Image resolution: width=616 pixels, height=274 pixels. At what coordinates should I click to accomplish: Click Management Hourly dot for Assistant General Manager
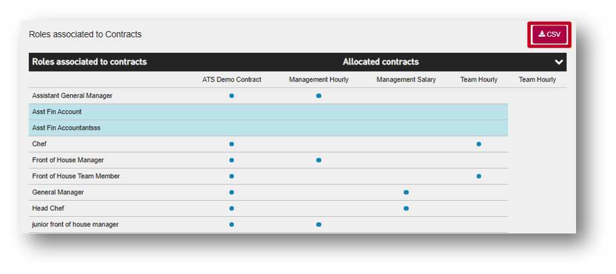click(318, 96)
